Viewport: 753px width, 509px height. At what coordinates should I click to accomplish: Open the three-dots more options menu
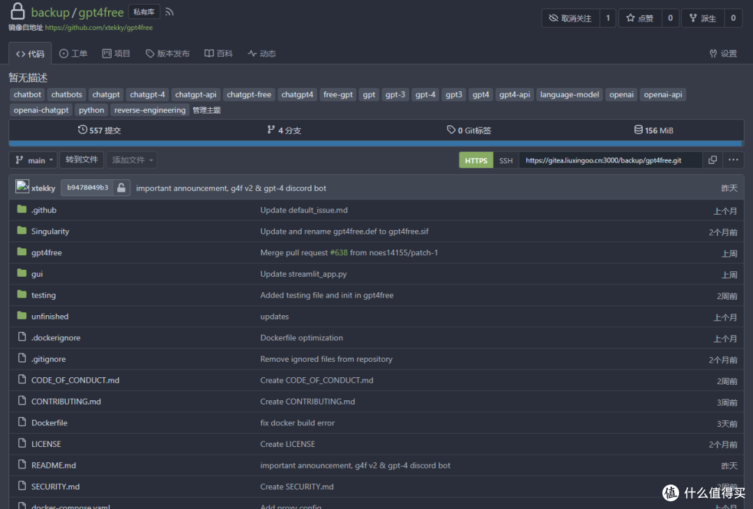(733, 160)
